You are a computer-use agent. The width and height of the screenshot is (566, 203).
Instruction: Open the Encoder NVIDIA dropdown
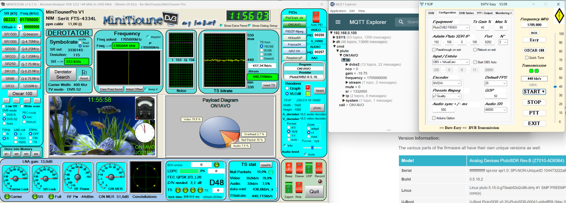pos(447,83)
